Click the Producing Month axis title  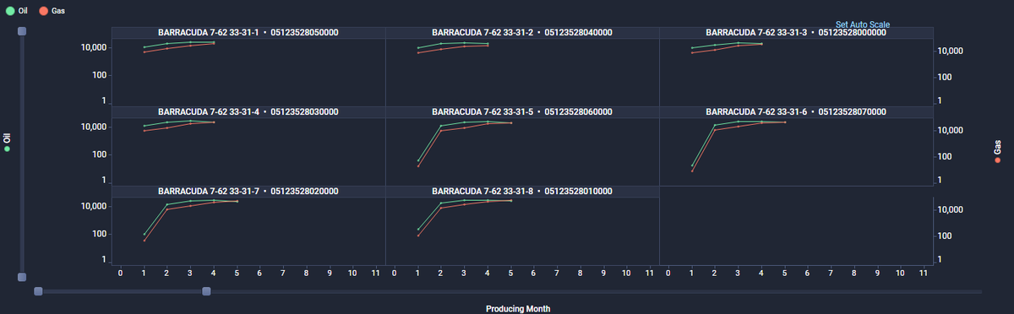[518, 308]
